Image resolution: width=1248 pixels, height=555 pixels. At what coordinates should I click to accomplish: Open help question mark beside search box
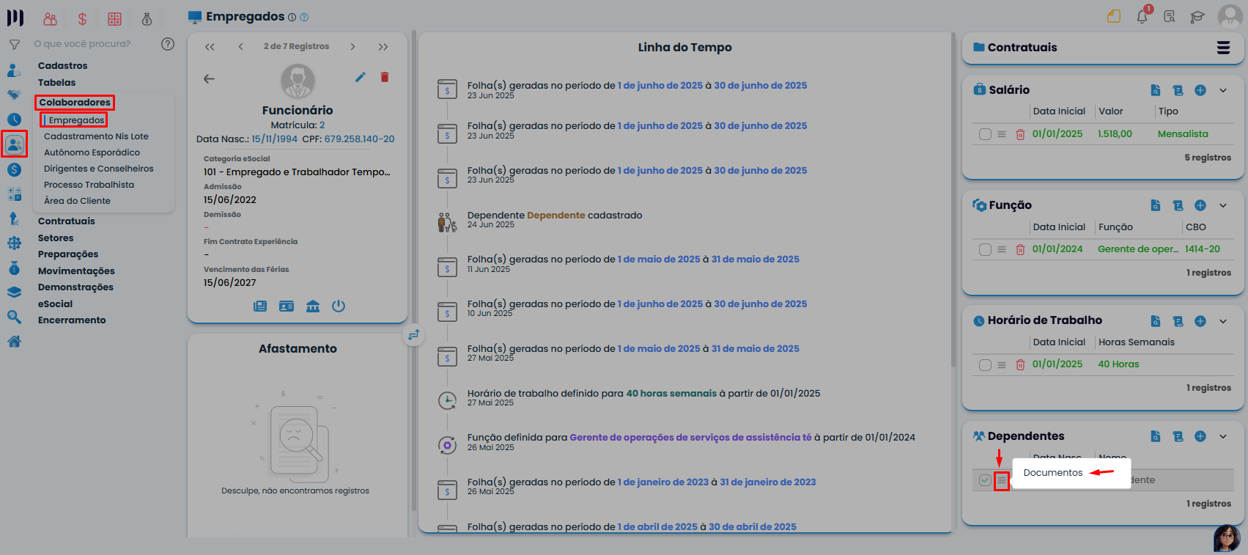(x=168, y=44)
